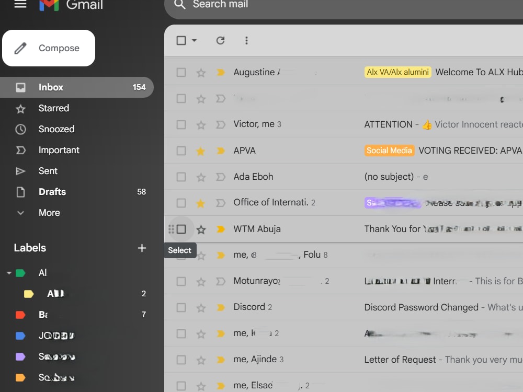The width and height of the screenshot is (523, 392).
Task: Star the me, Ajinde email
Action: coord(201,360)
